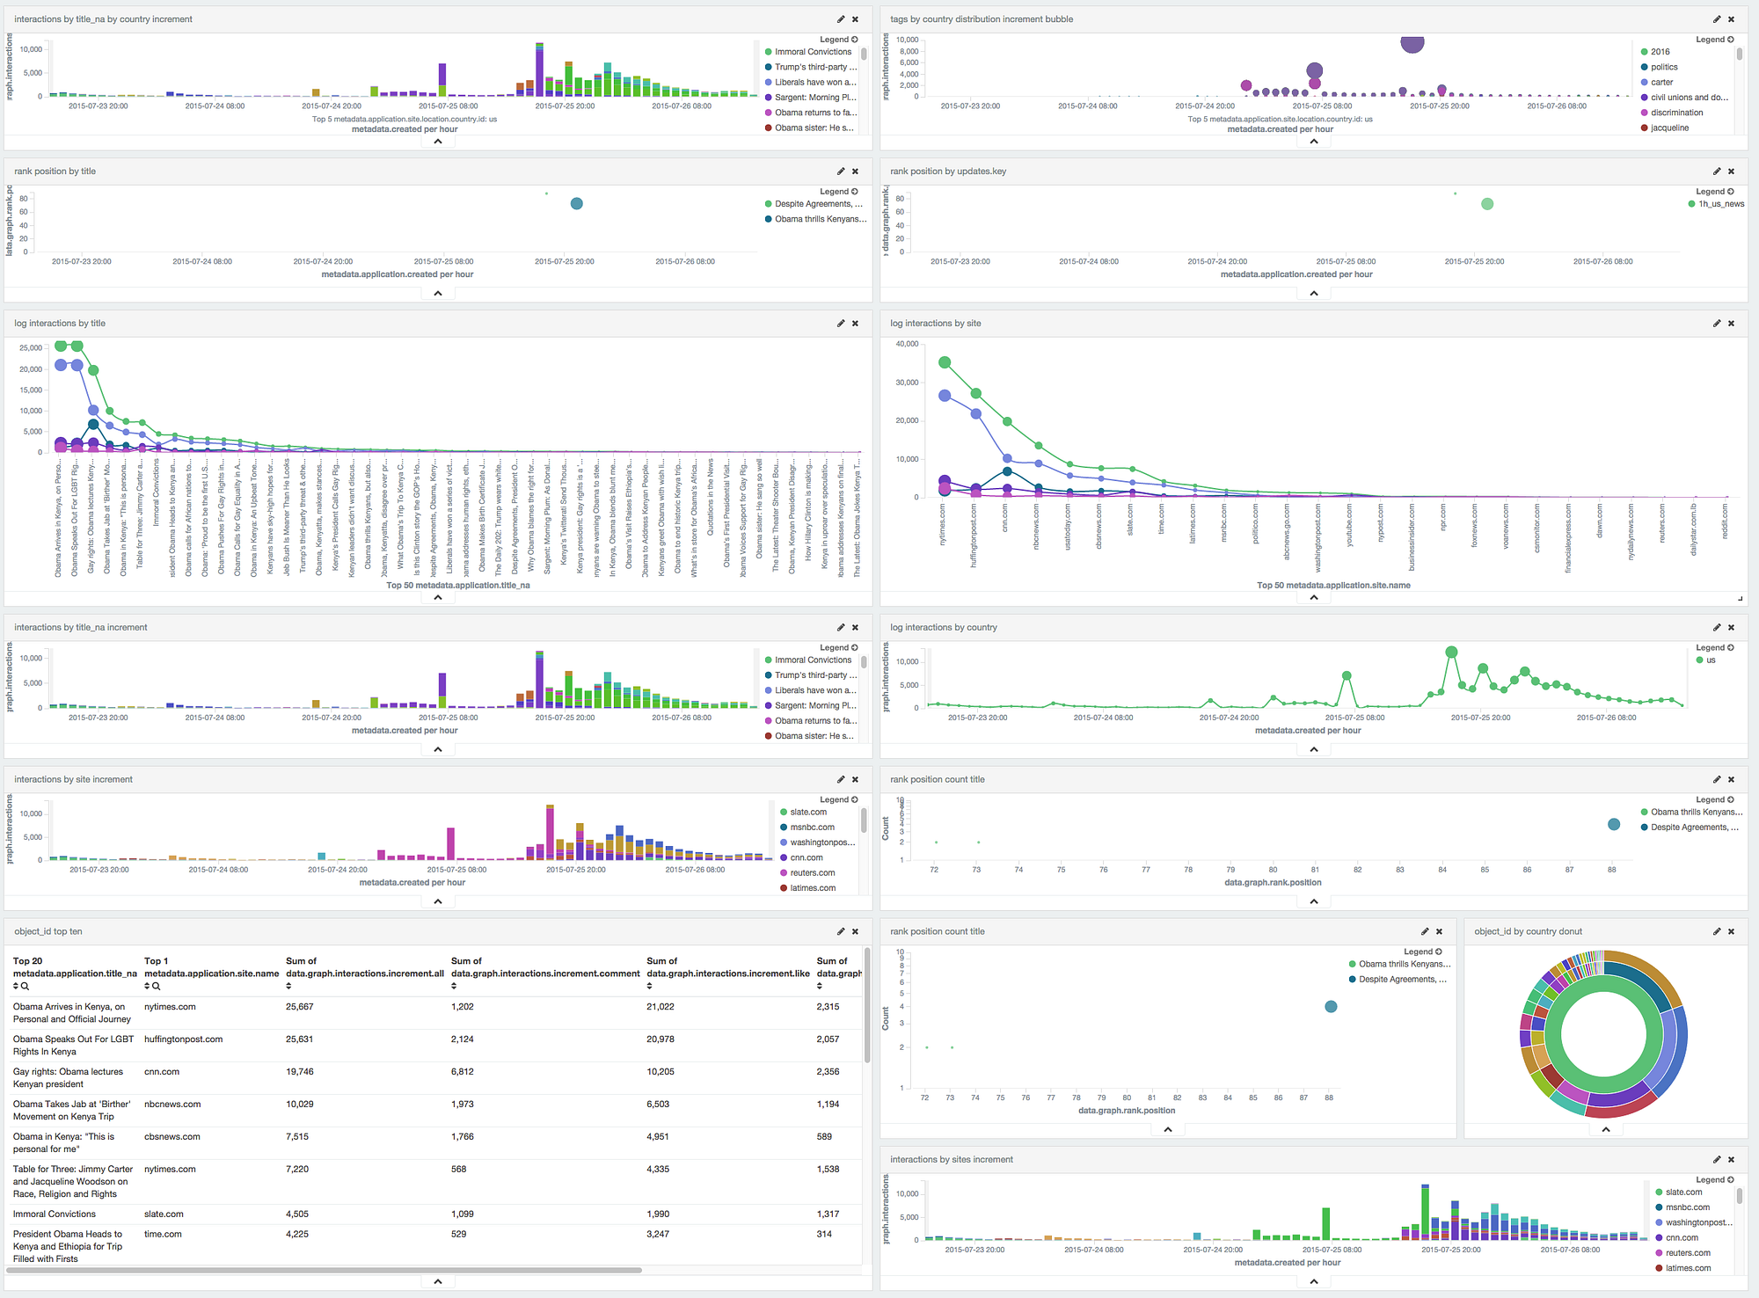Expand spy caret under 'interactions by title_na by country increment'

[x=438, y=142]
